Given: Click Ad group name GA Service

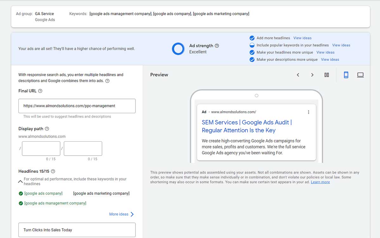Looking at the screenshot, I should 44,14.
